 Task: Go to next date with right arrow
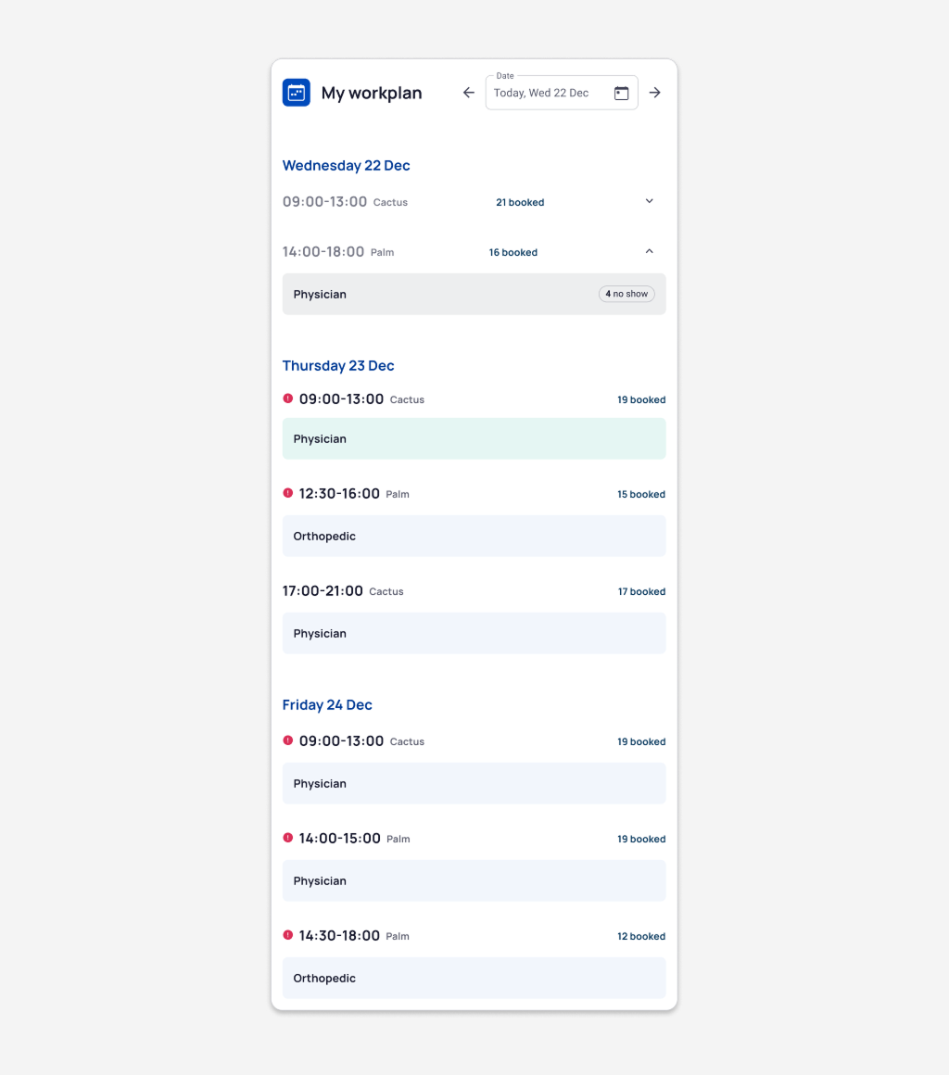(x=655, y=93)
